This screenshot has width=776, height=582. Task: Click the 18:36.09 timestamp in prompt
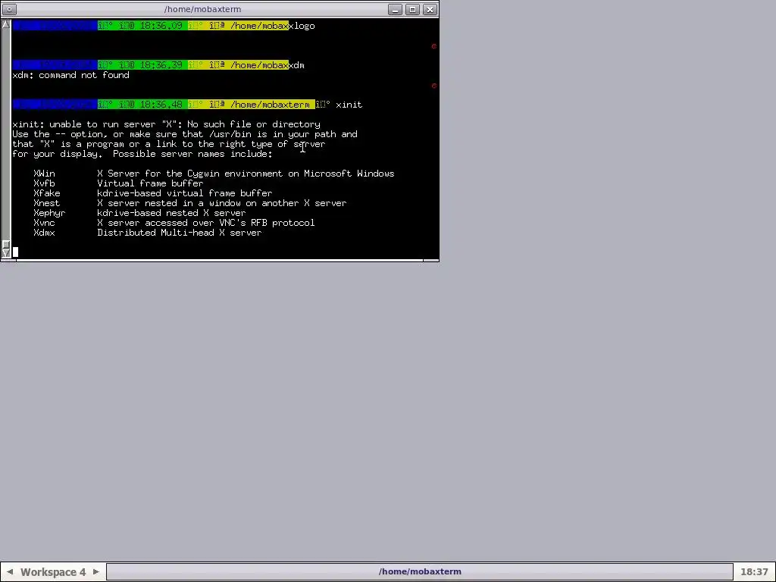[161, 26]
